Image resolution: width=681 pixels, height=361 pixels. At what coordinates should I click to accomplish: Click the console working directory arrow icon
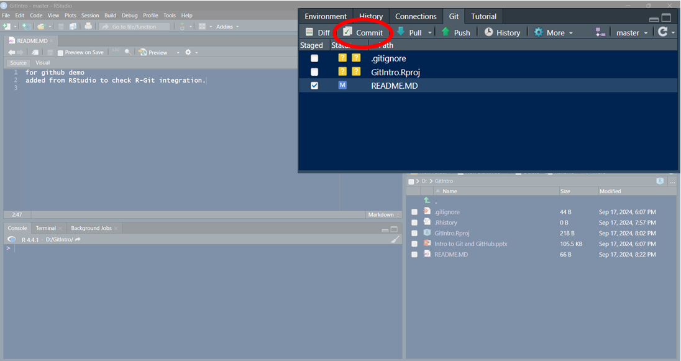(78, 239)
